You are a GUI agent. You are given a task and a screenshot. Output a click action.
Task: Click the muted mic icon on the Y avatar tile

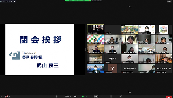[105, 72]
